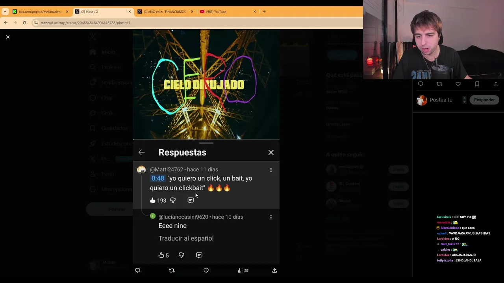Like the post with heart below photo
This screenshot has height=283, width=504.
(x=206, y=270)
